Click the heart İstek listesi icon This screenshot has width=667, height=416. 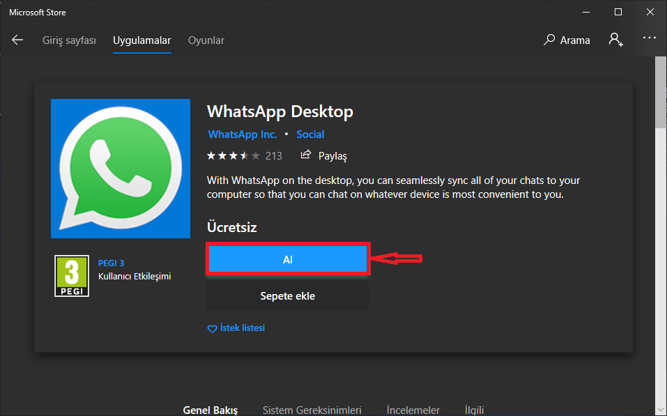[x=212, y=328]
